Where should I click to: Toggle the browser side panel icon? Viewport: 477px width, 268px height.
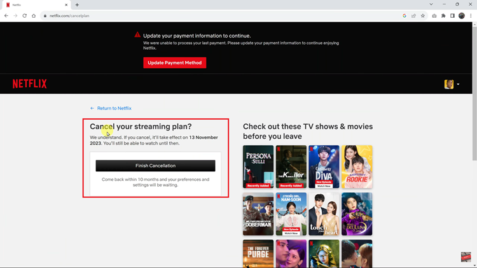click(x=452, y=16)
